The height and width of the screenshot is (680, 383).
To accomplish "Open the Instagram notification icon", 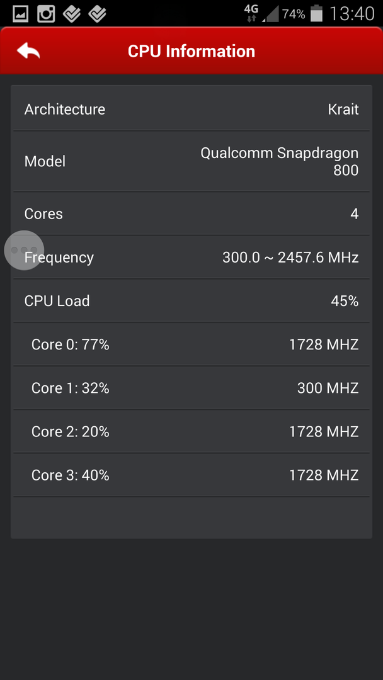I will click(46, 13).
